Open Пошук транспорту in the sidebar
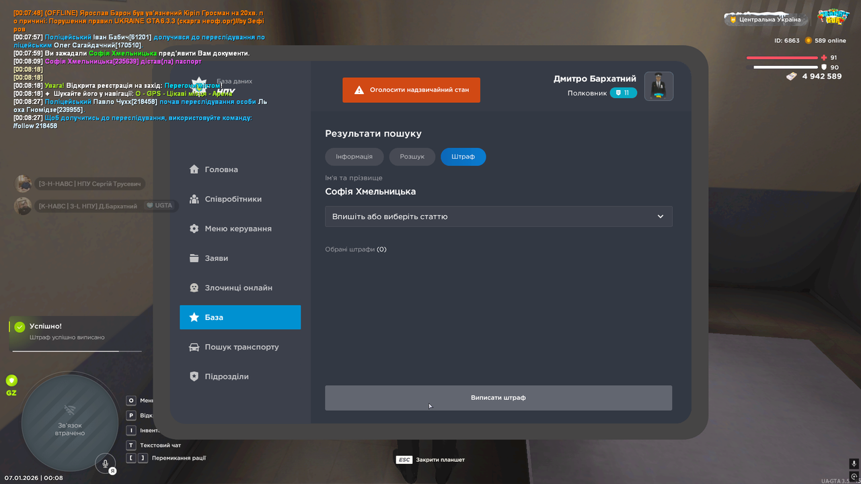This screenshot has width=861, height=484. click(240, 347)
